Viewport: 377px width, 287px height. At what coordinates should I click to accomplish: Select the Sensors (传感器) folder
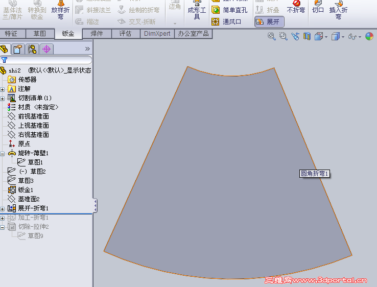(x=22, y=80)
